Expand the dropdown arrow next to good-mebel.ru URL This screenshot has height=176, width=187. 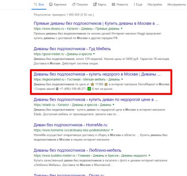tap(94, 54)
